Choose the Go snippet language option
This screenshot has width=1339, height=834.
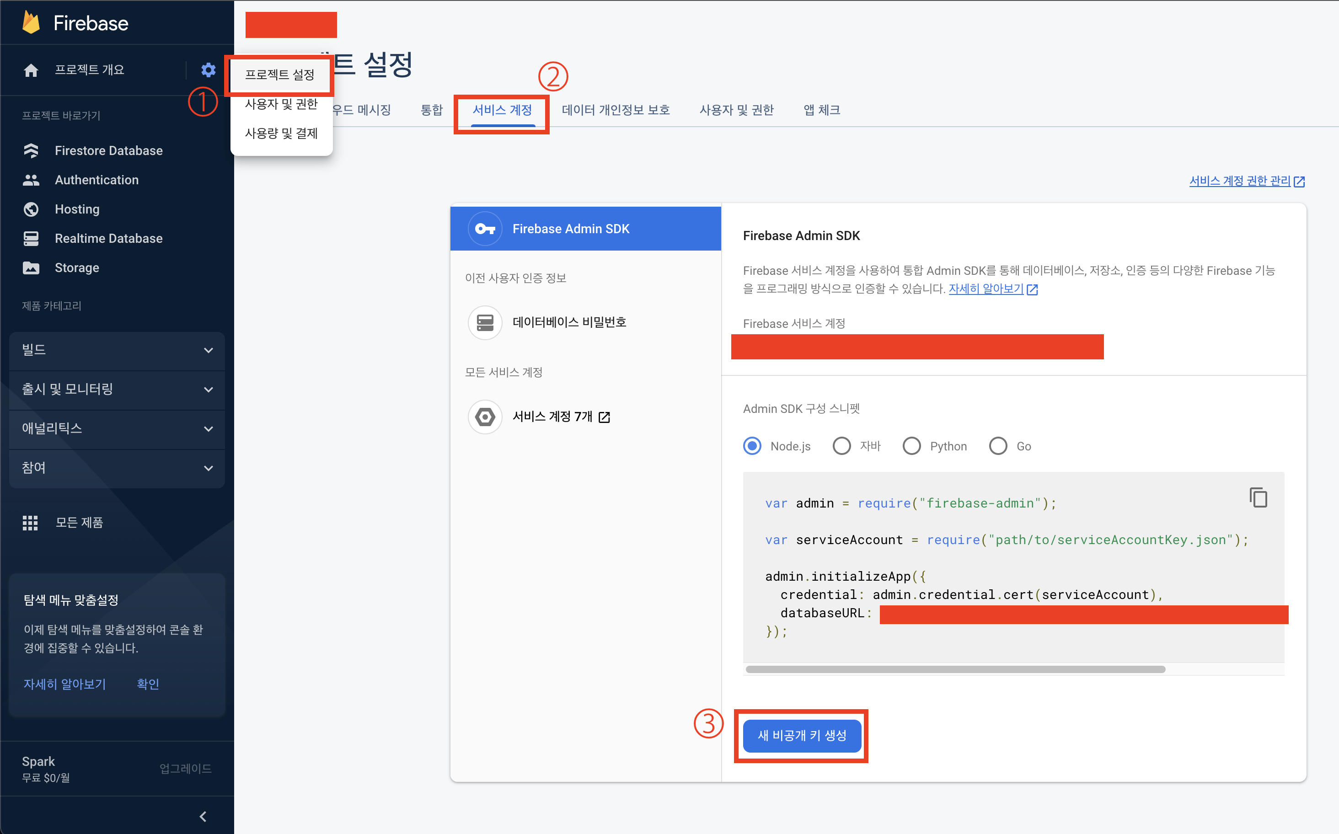coord(998,446)
